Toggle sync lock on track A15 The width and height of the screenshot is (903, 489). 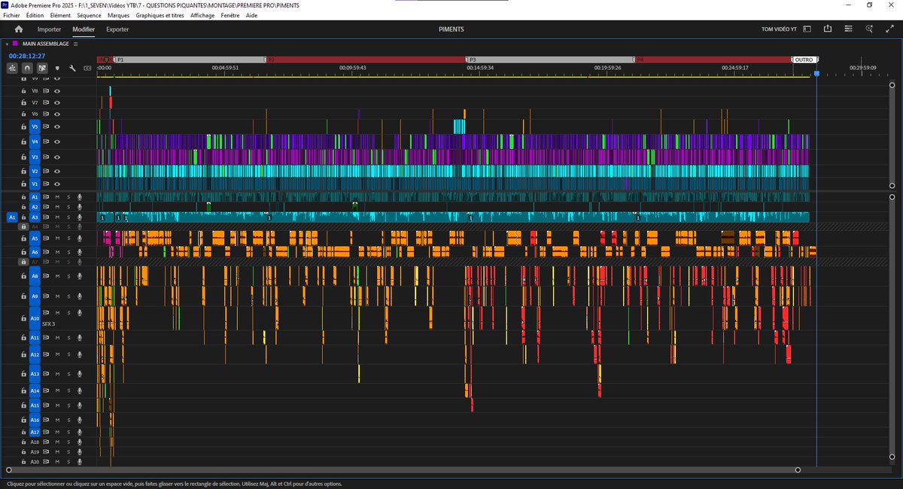46,405
